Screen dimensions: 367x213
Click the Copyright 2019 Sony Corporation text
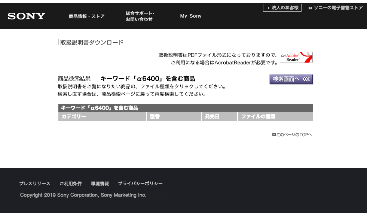pyautogui.click(x=83, y=195)
